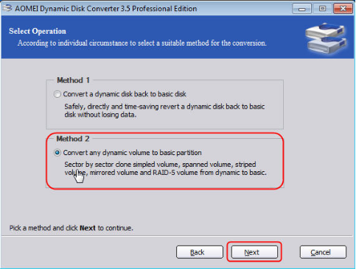Cancel the conversion wizard

tap(323, 252)
